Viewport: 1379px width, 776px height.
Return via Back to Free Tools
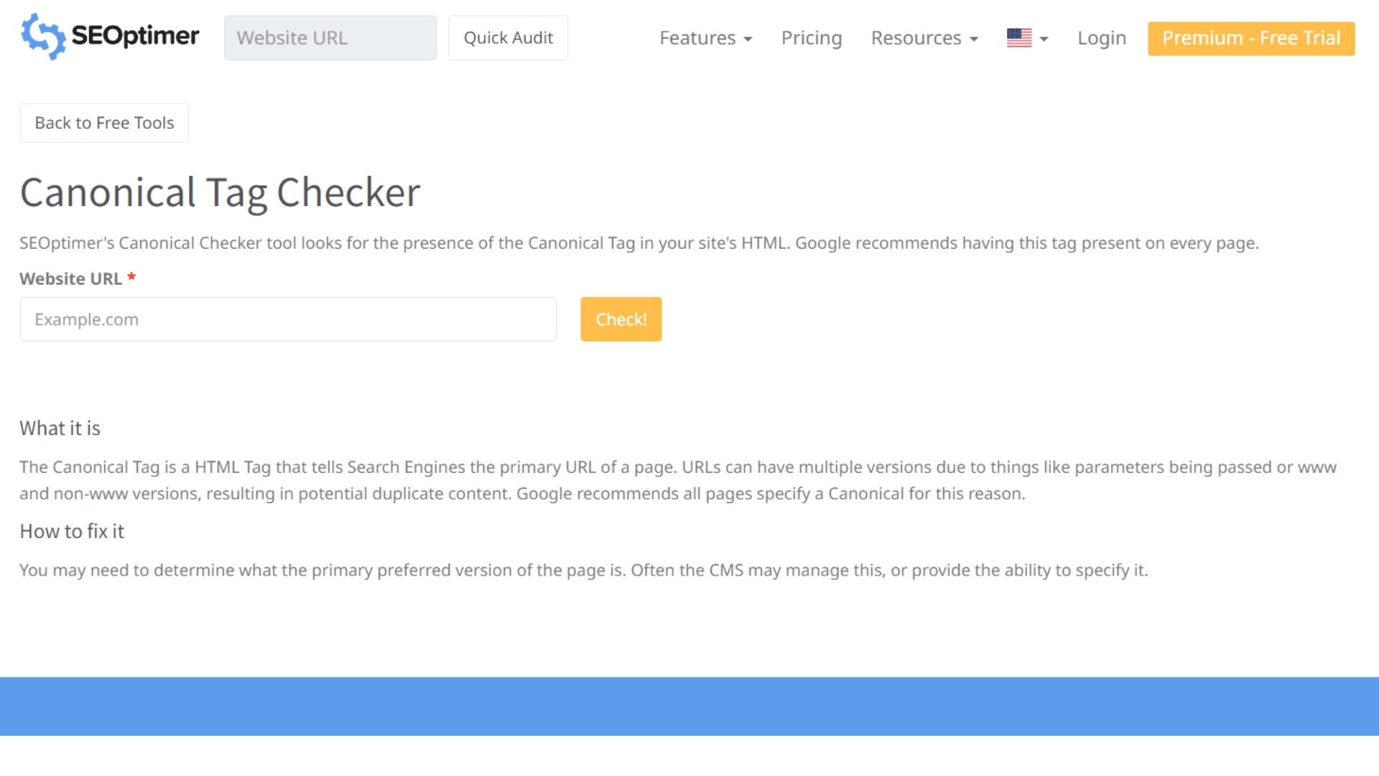(104, 122)
